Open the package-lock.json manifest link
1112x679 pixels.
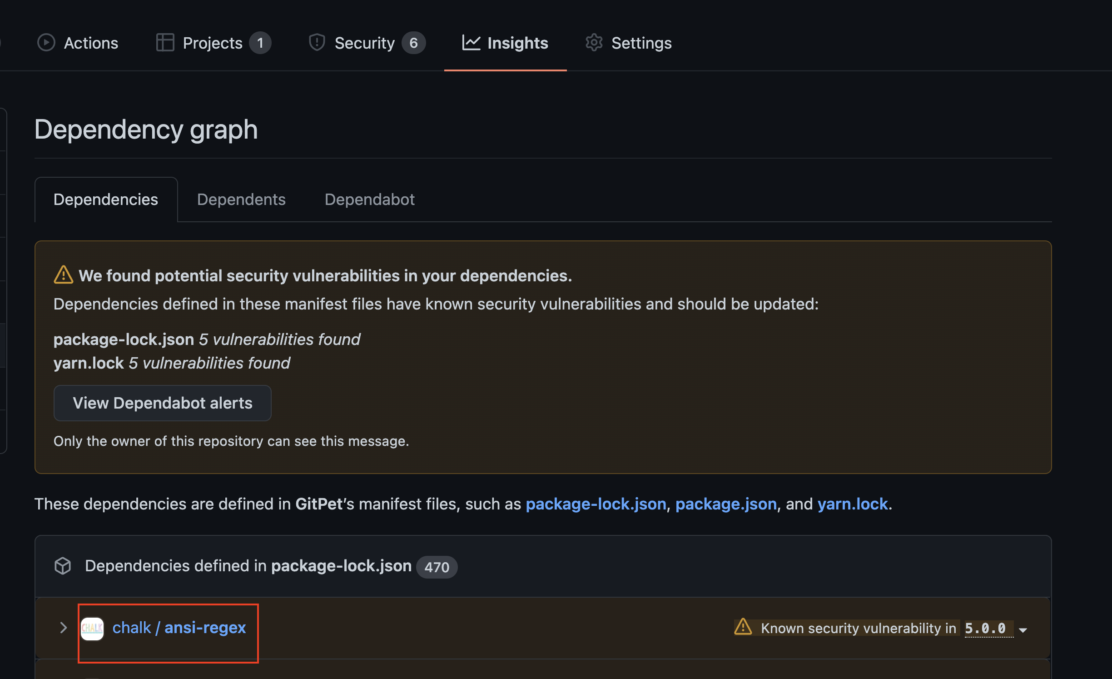(x=596, y=504)
